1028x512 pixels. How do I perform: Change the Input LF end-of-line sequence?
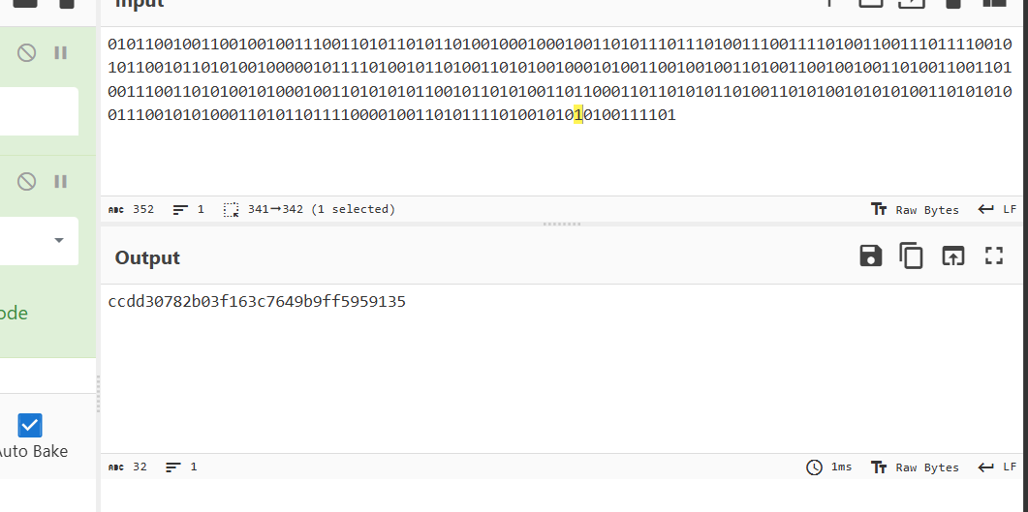[x=997, y=209]
